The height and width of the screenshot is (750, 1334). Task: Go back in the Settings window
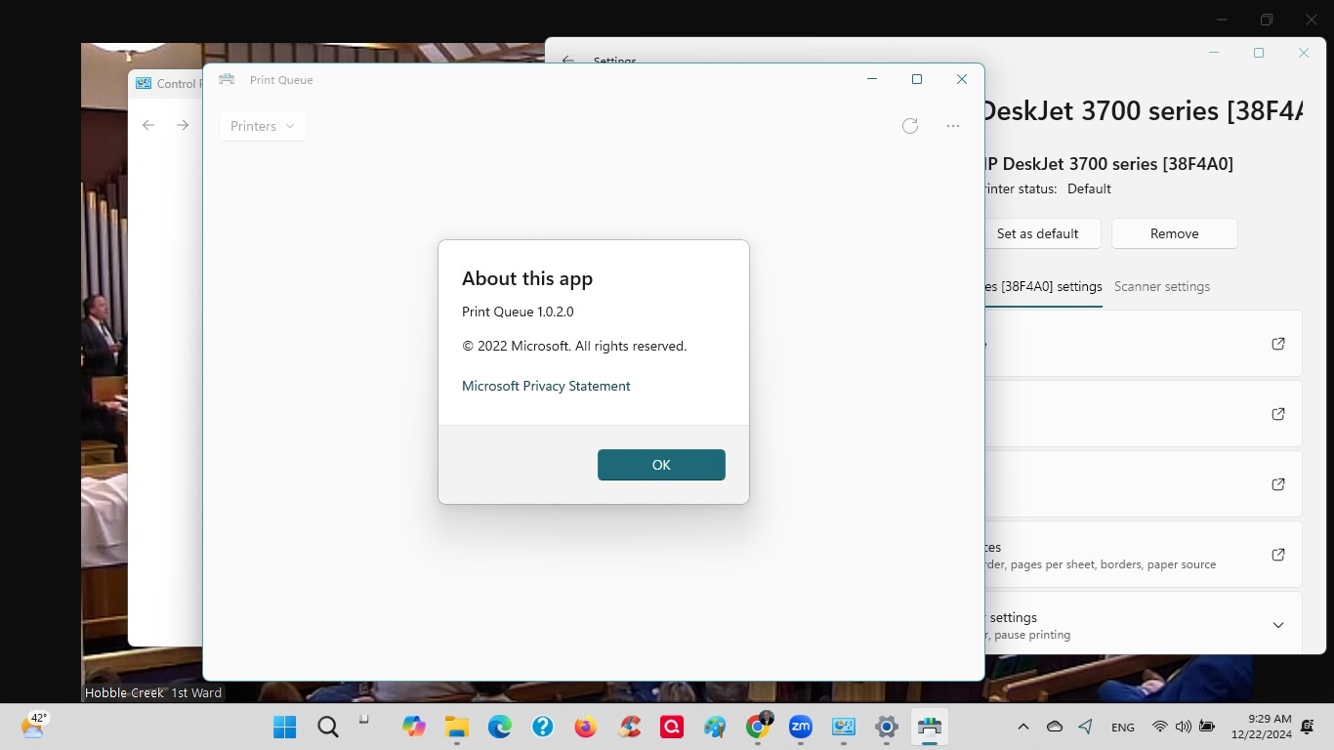(x=568, y=61)
